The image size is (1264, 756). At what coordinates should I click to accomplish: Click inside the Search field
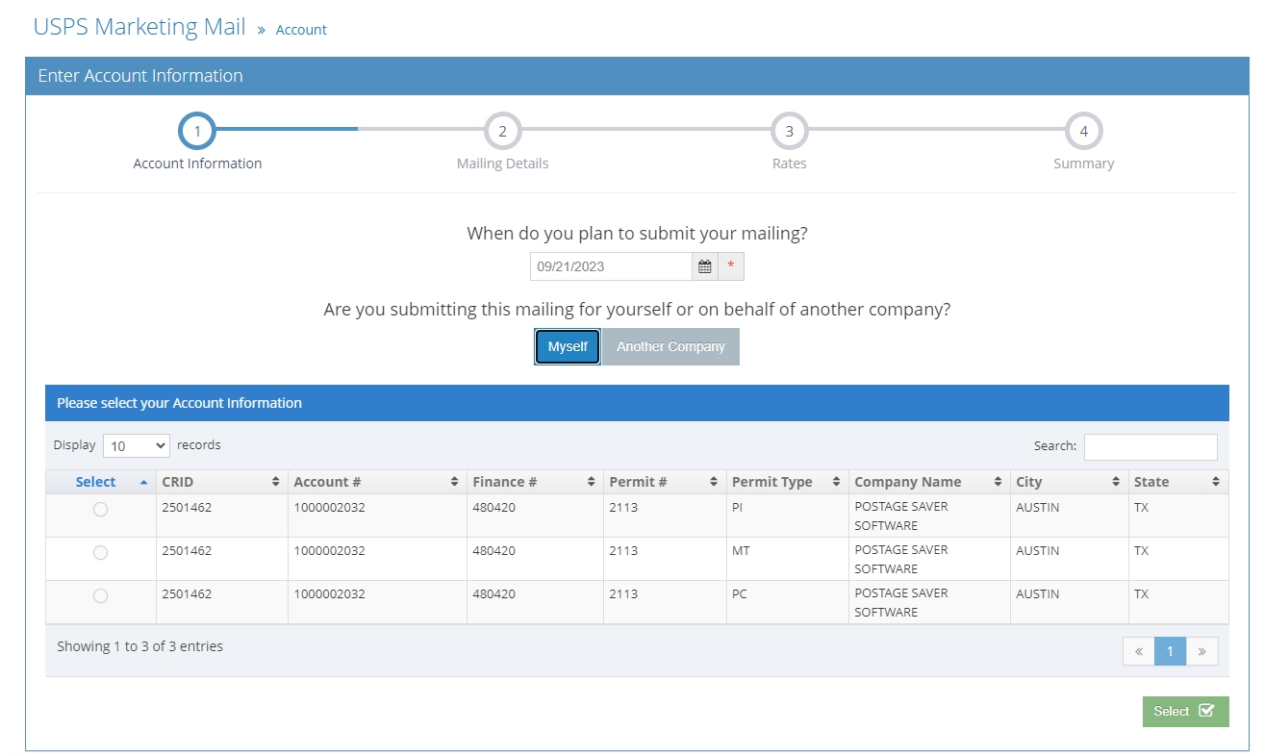click(1150, 446)
